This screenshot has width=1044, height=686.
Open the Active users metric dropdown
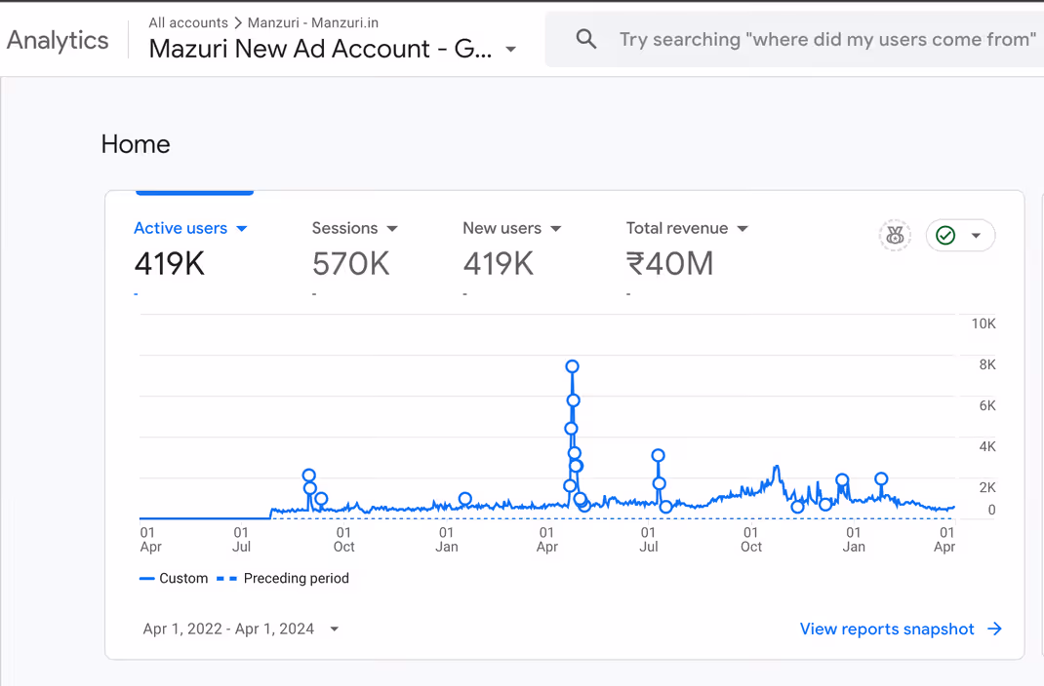190,228
